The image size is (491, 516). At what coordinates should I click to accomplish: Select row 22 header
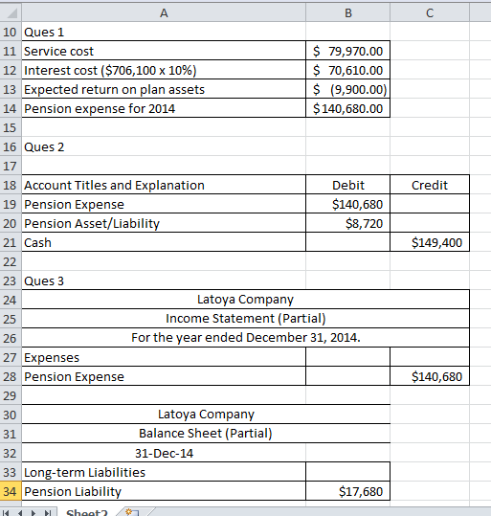pos(11,261)
